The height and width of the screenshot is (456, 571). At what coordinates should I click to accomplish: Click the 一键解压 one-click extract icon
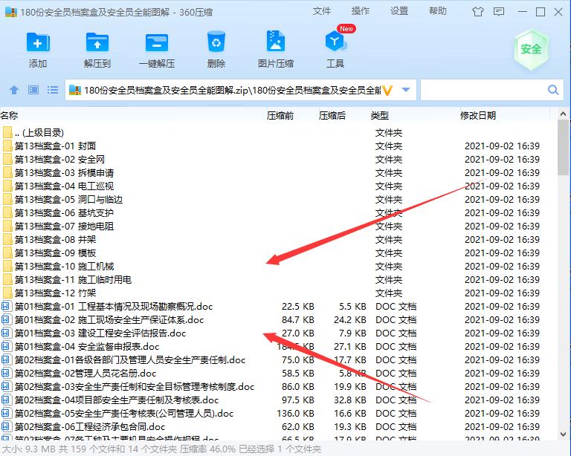tap(157, 42)
